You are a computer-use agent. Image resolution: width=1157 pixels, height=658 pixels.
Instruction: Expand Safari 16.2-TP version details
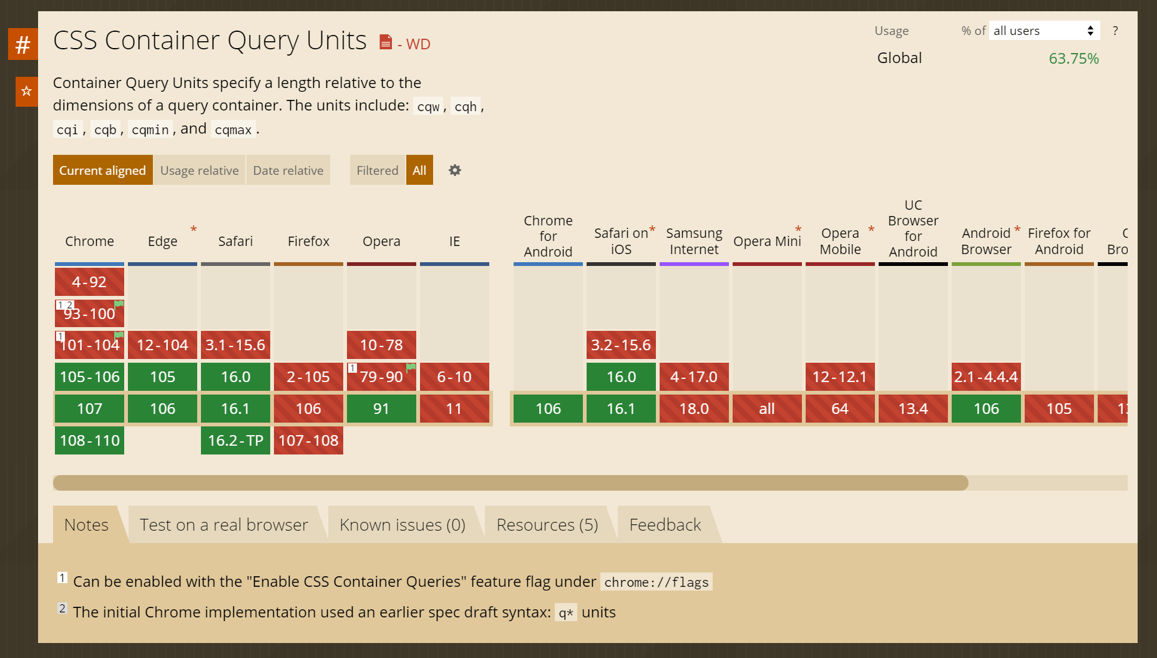tap(235, 441)
